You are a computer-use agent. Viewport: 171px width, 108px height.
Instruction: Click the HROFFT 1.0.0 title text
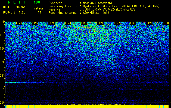click(x=21, y=2)
